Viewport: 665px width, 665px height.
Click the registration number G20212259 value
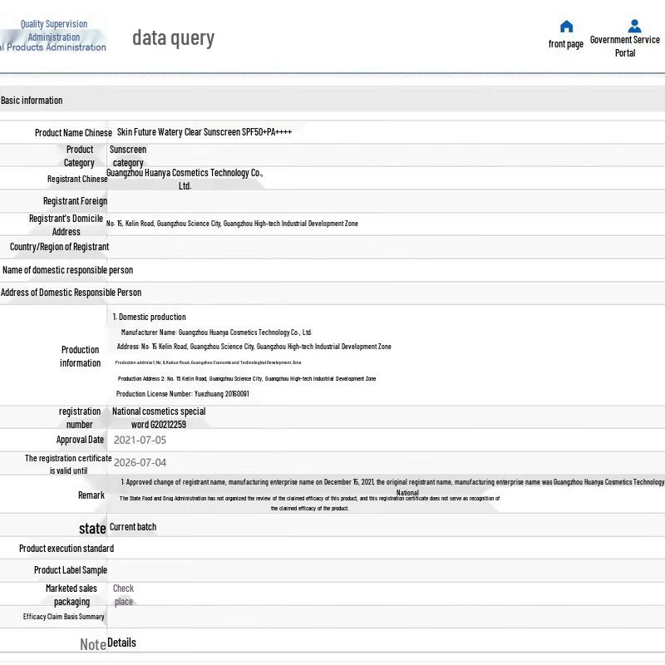coord(158,417)
